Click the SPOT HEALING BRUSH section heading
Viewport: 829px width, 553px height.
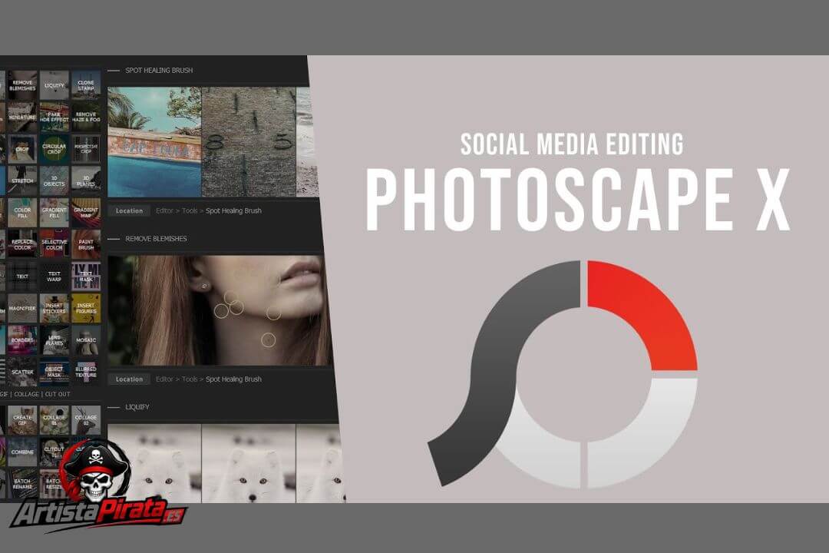click(x=159, y=70)
